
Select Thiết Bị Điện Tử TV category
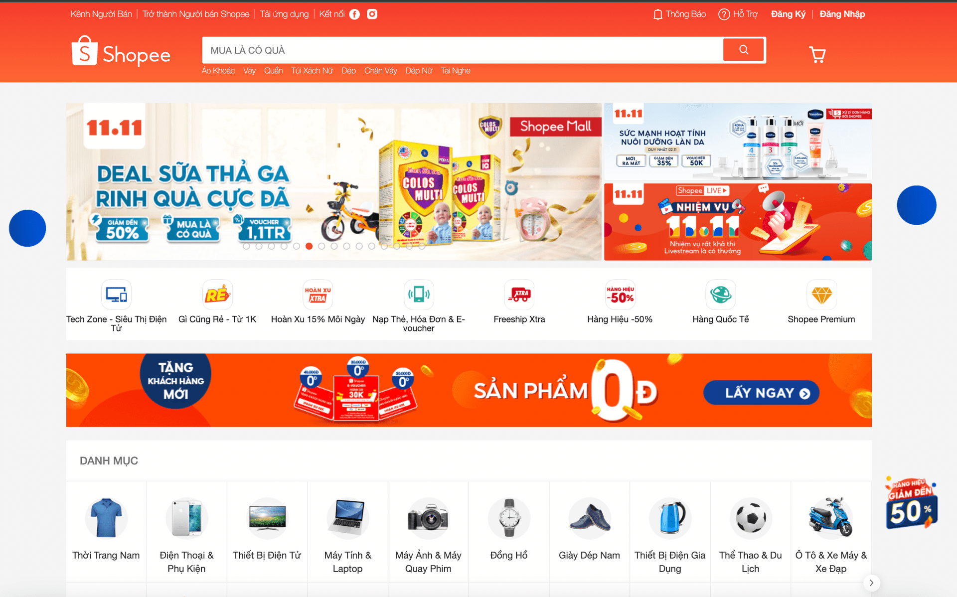(267, 531)
